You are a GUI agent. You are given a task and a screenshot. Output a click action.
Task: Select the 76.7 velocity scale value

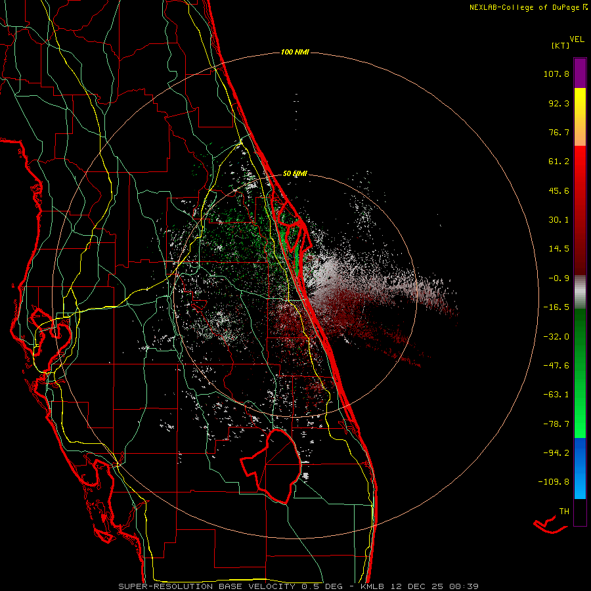[559, 132]
